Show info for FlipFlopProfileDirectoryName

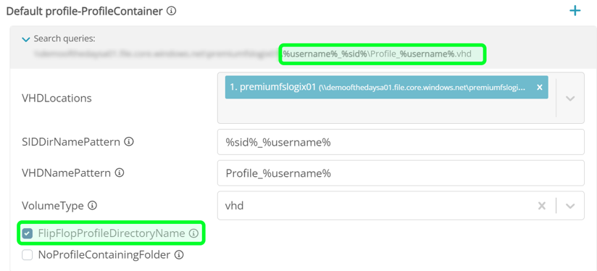tap(193, 233)
